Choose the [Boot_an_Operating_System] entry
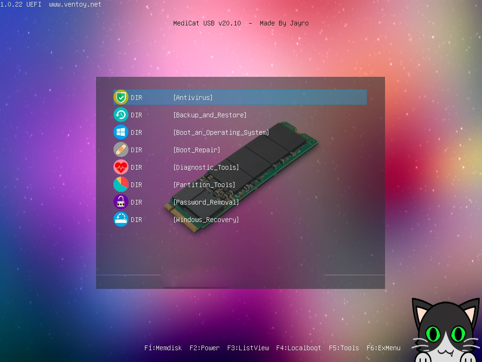The image size is (482, 362). click(240, 132)
